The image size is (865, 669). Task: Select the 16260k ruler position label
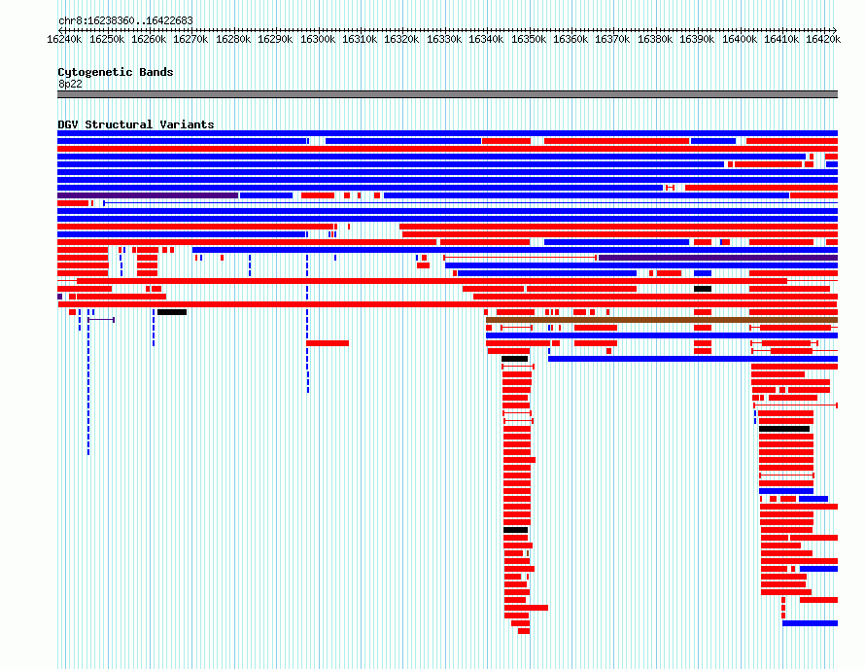click(x=149, y=39)
